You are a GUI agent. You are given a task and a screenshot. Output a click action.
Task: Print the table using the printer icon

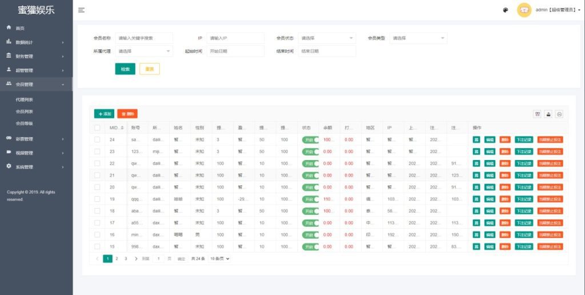click(559, 114)
